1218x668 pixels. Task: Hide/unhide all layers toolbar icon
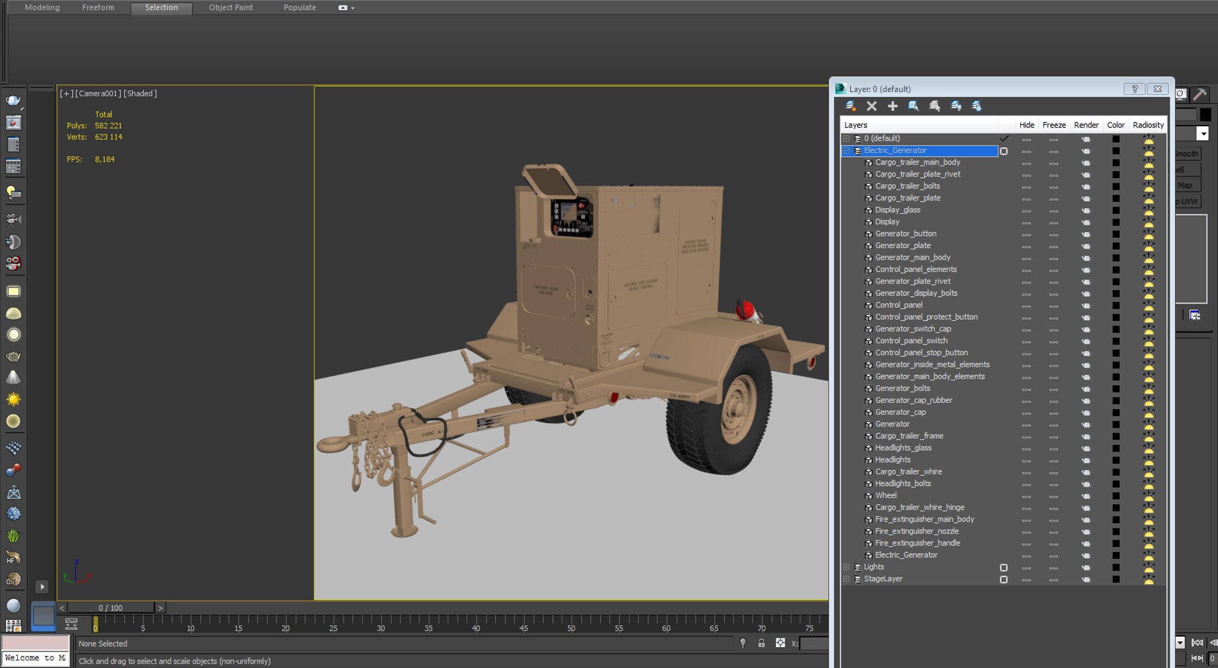pos(956,106)
